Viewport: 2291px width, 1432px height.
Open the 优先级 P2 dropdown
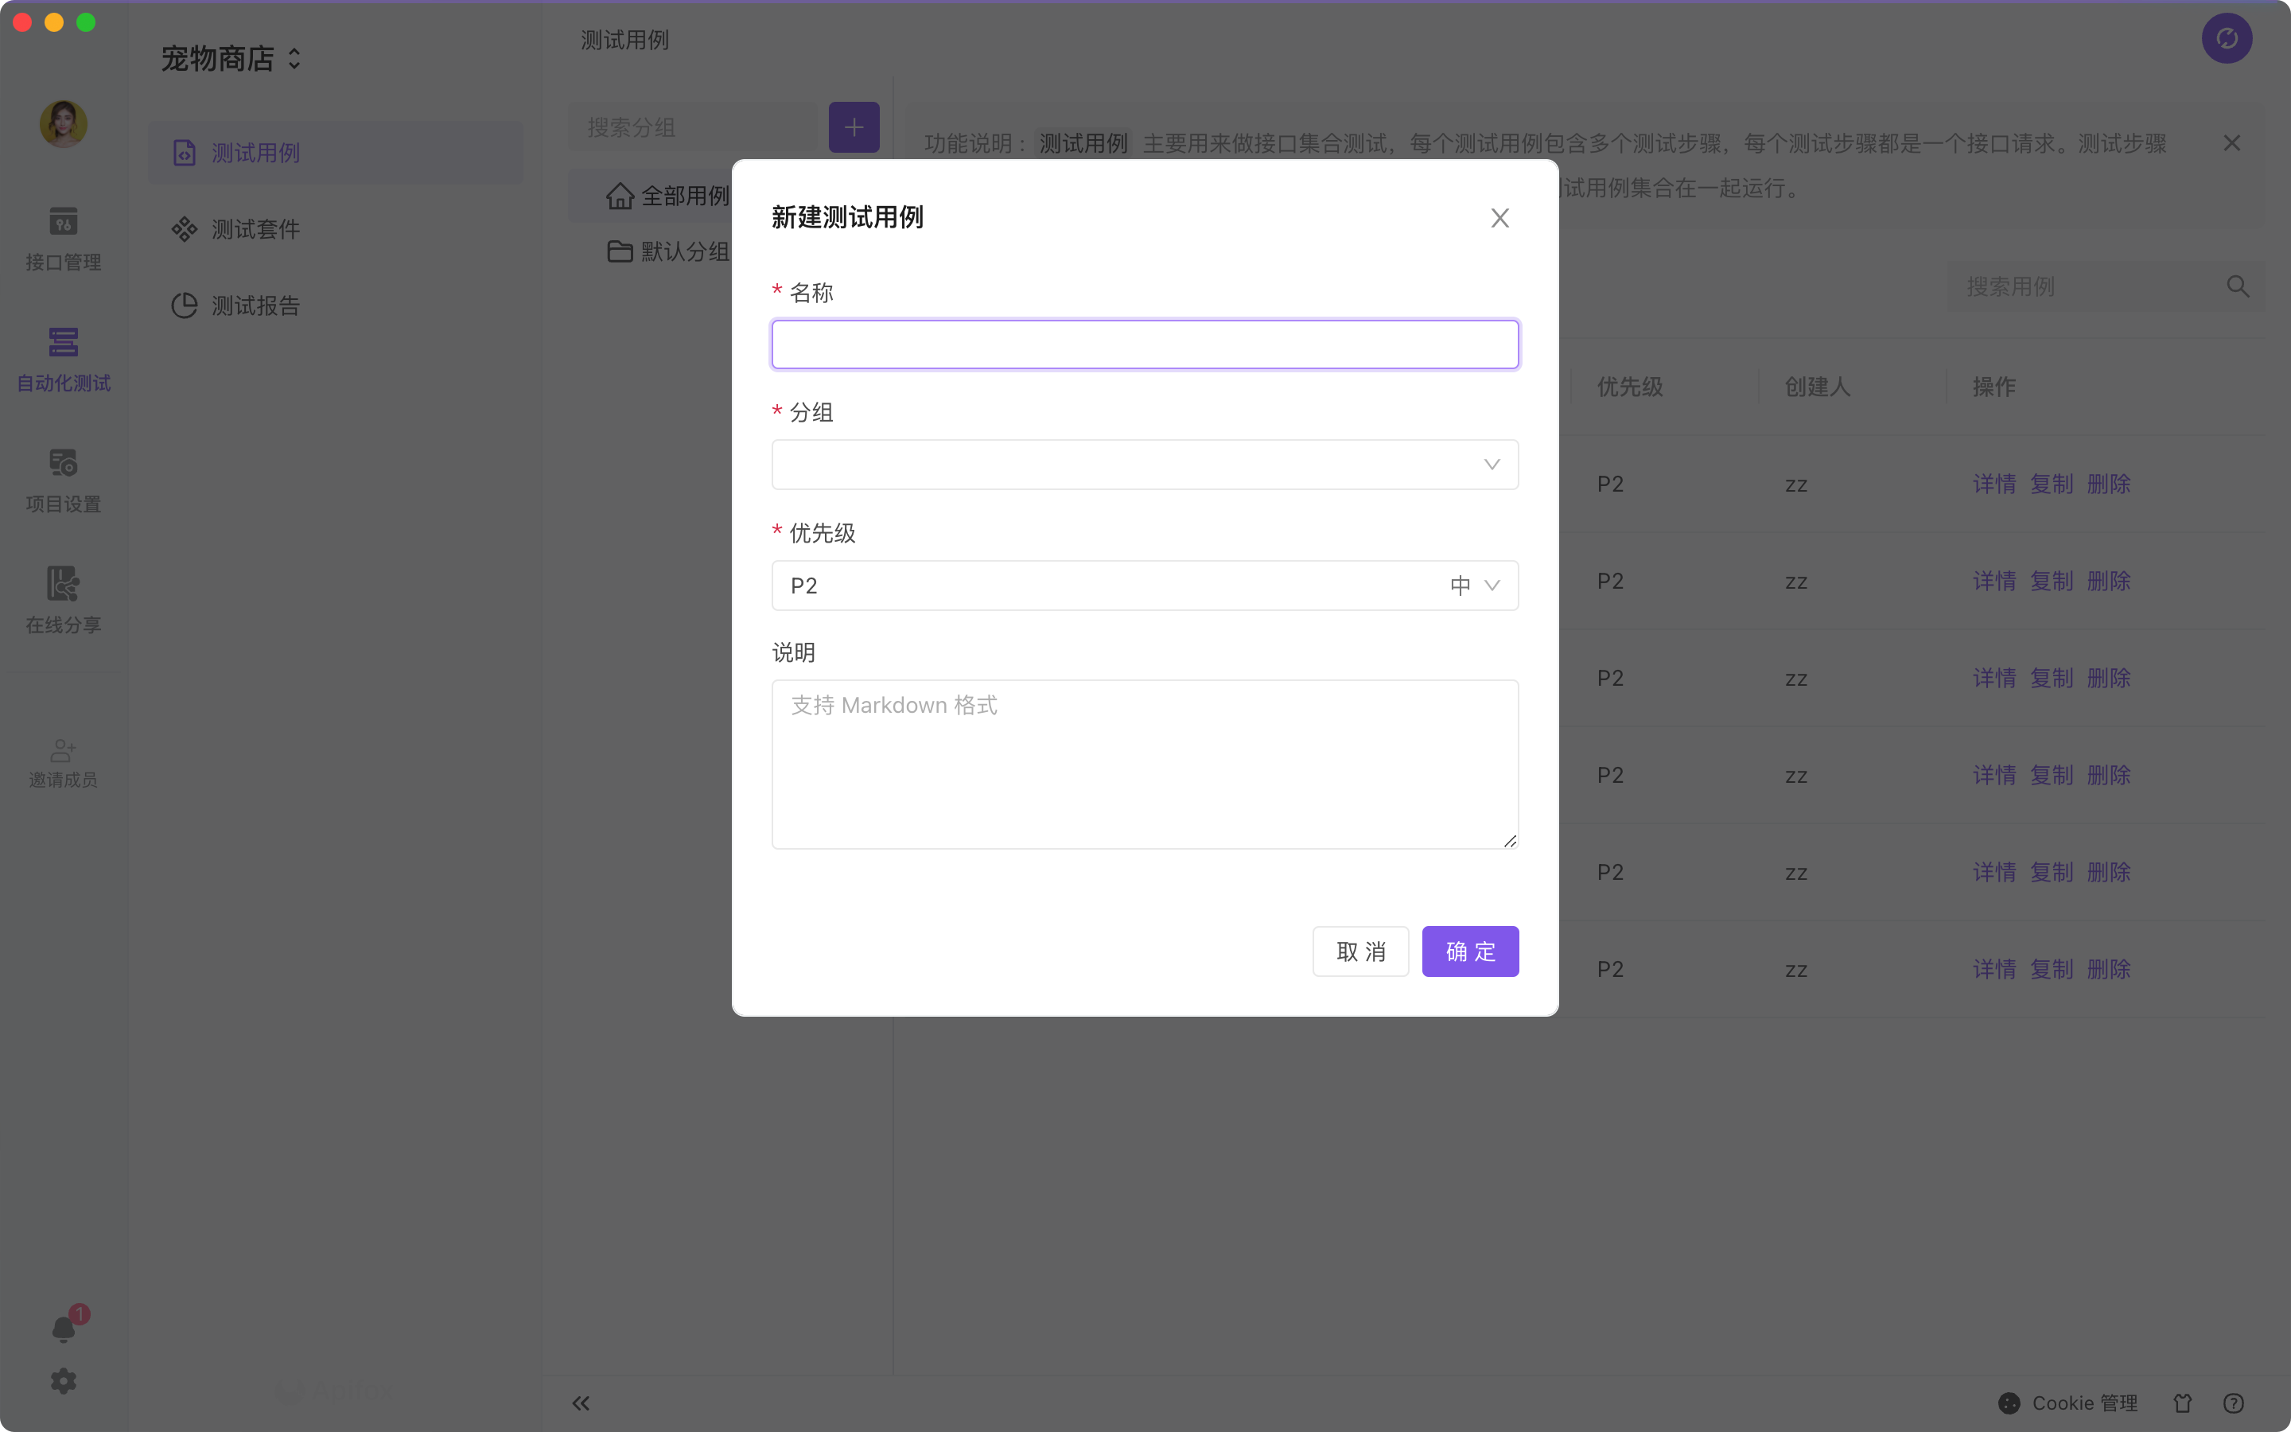point(1145,586)
